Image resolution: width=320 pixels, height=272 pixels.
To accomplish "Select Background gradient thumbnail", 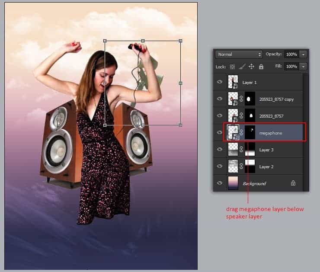I will [x=233, y=183].
